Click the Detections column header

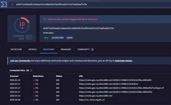point(38,76)
